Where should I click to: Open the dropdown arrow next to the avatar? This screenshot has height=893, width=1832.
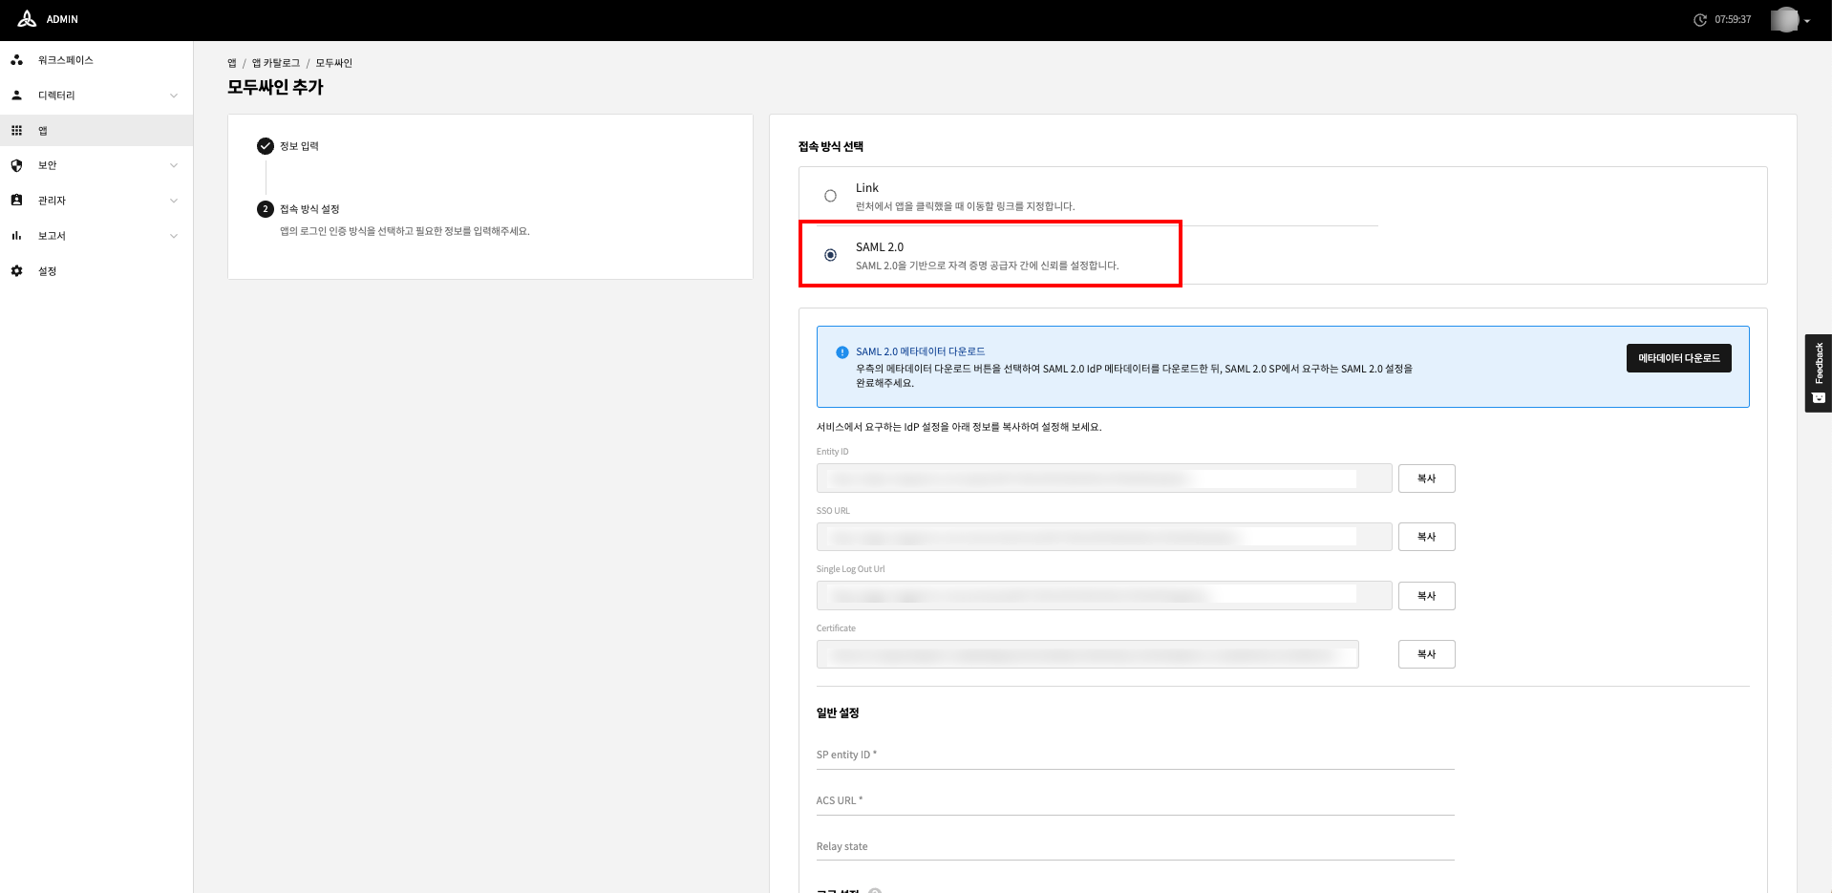[x=1807, y=21]
